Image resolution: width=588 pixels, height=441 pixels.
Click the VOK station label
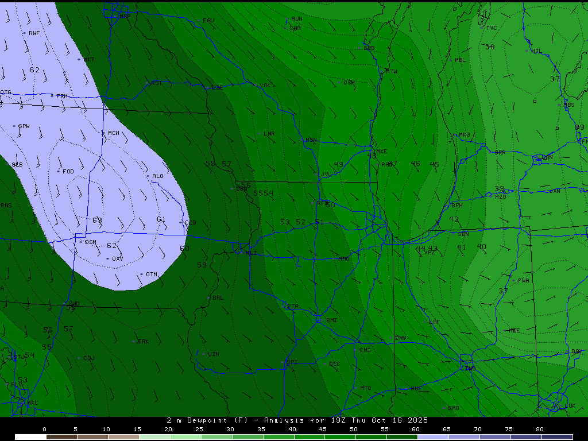pyautogui.click(x=265, y=86)
